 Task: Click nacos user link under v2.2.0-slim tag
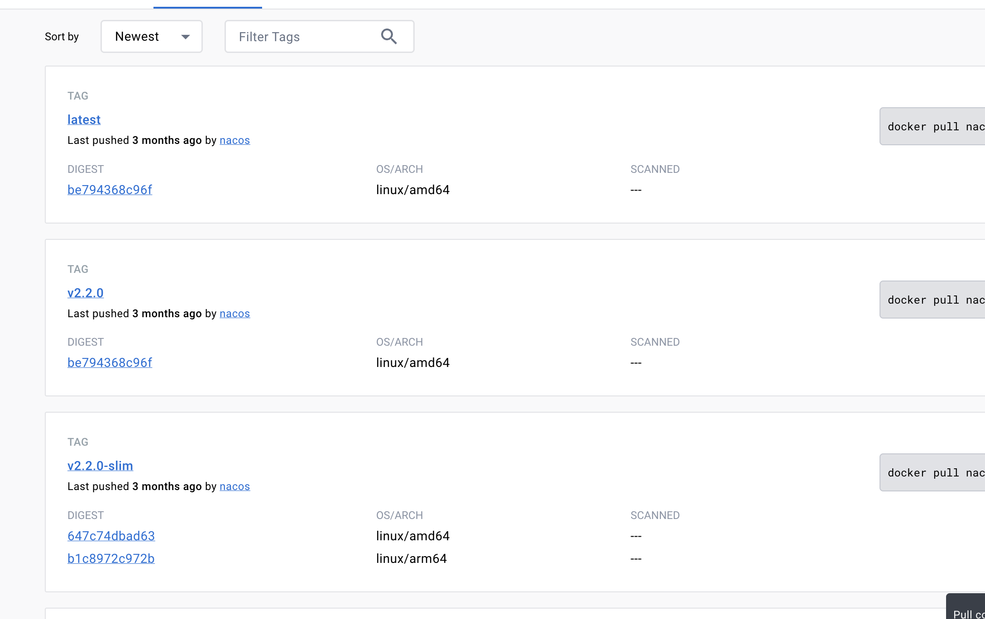pos(234,486)
